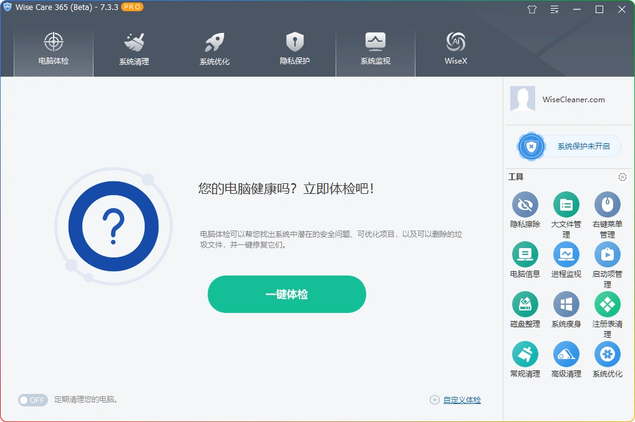Open the 隐私擦除 privacy eraser tool
Viewport: 635px width, 422px height.
tap(525, 206)
